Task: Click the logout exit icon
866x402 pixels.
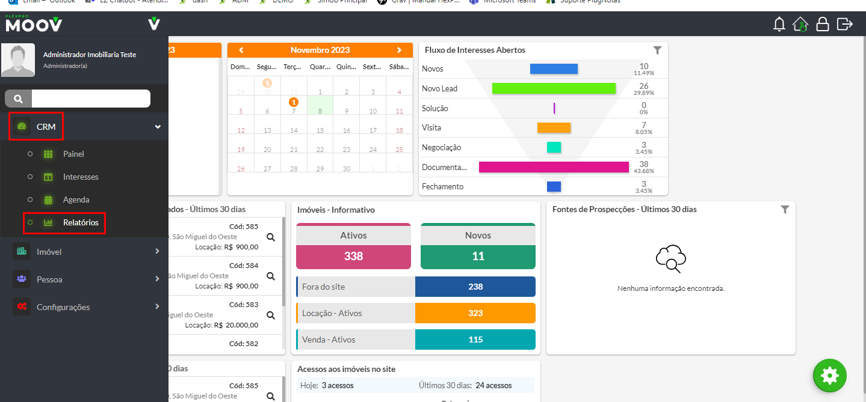Action: click(845, 25)
